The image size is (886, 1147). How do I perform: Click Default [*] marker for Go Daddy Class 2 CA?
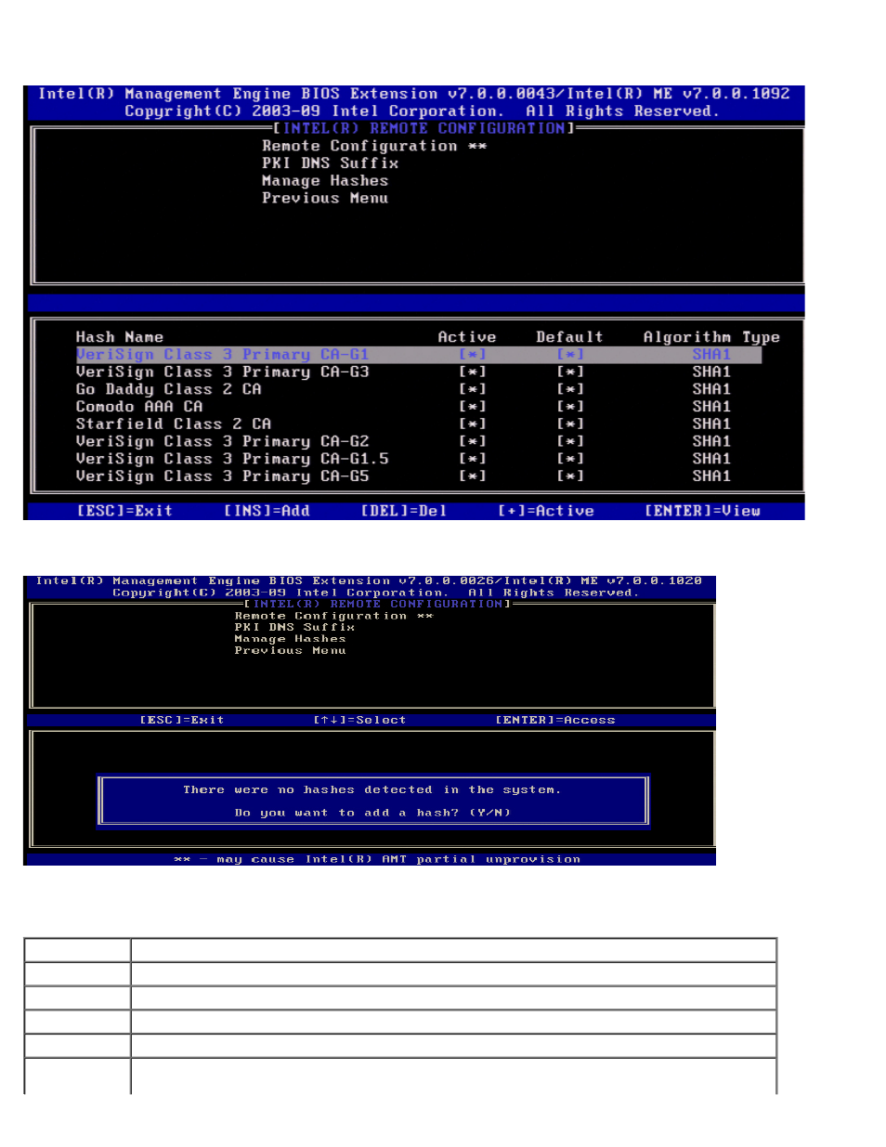(570, 389)
